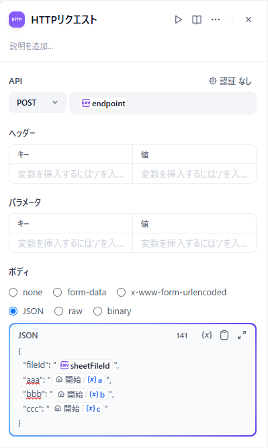Click the purple HTTP node icon
Image resolution: width=268 pixels, height=448 pixels.
point(17,20)
